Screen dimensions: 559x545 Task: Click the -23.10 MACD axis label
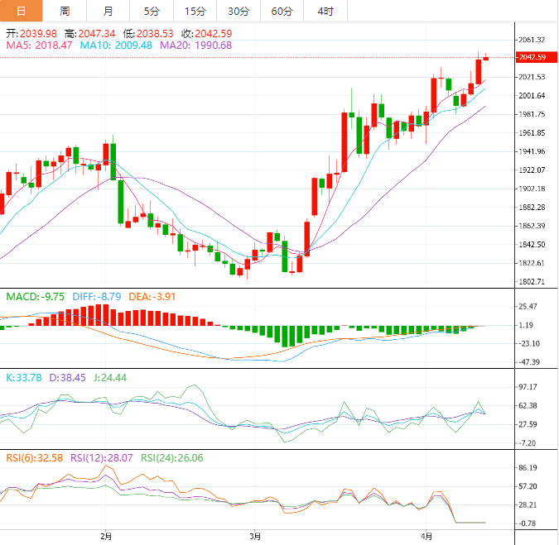click(529, 343)
